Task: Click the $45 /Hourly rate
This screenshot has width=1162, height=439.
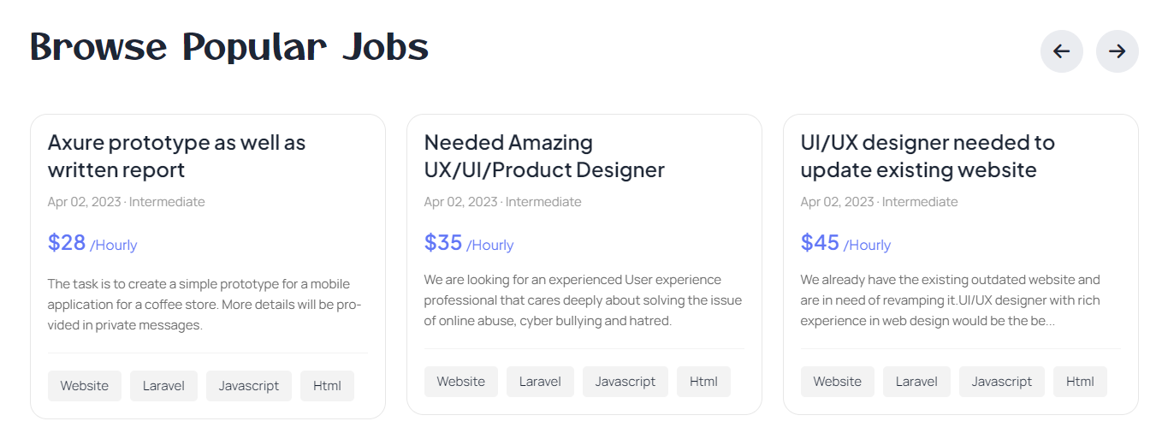Action: tap(845, 244)
